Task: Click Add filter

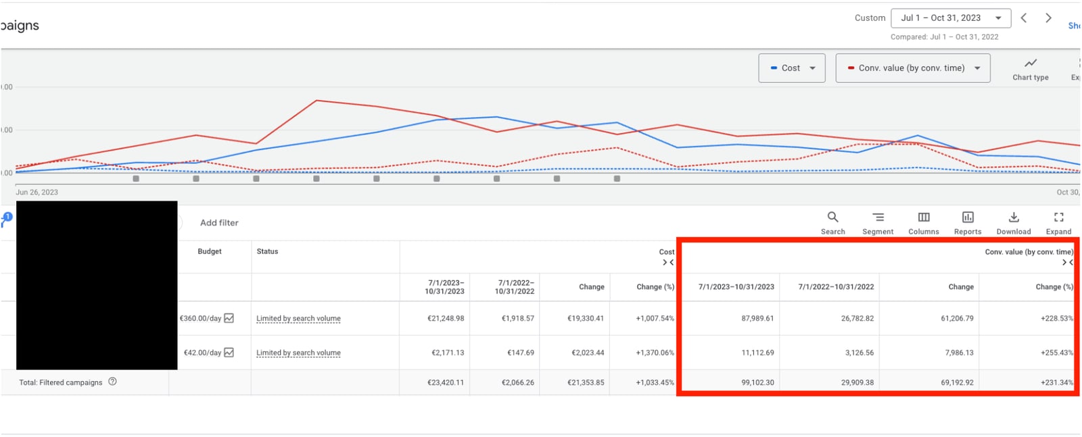Action: point(219,223)
